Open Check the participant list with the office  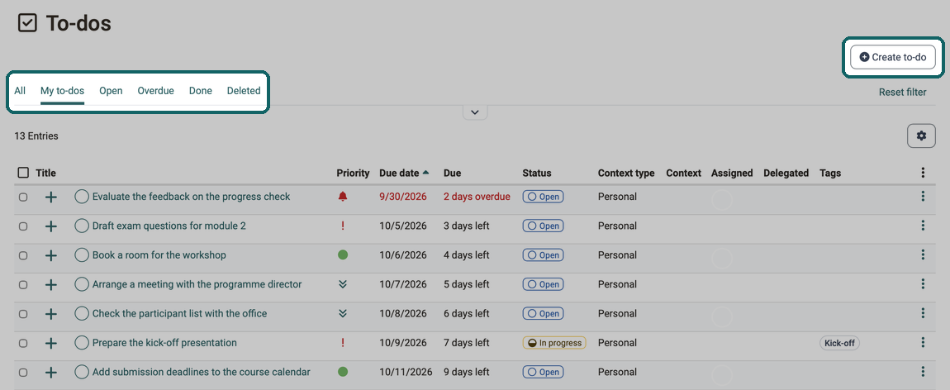180,313
